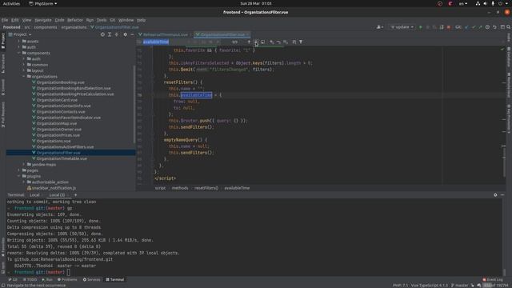Expand the auth folder under frontend root
This screenshot has width=512, height=288.
(x=19, y=47)
